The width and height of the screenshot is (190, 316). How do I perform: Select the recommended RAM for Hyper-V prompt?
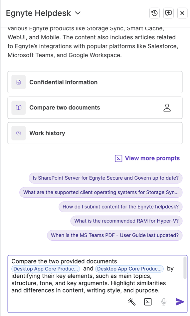pyautogui.click(x=126, y=221)
